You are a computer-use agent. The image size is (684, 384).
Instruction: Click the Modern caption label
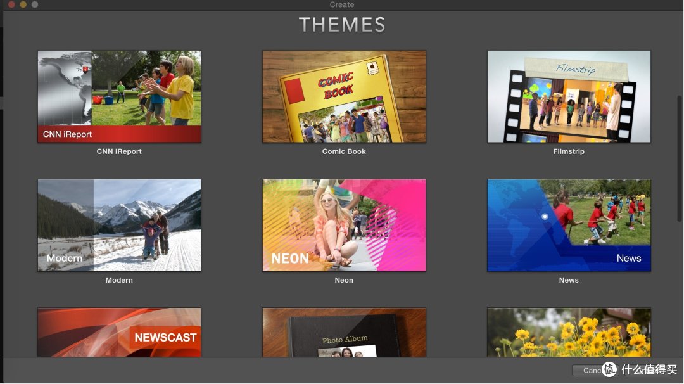119,280
